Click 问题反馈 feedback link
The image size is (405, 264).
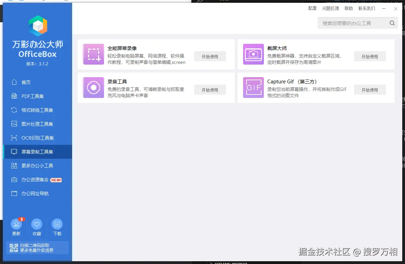(330, 8)
